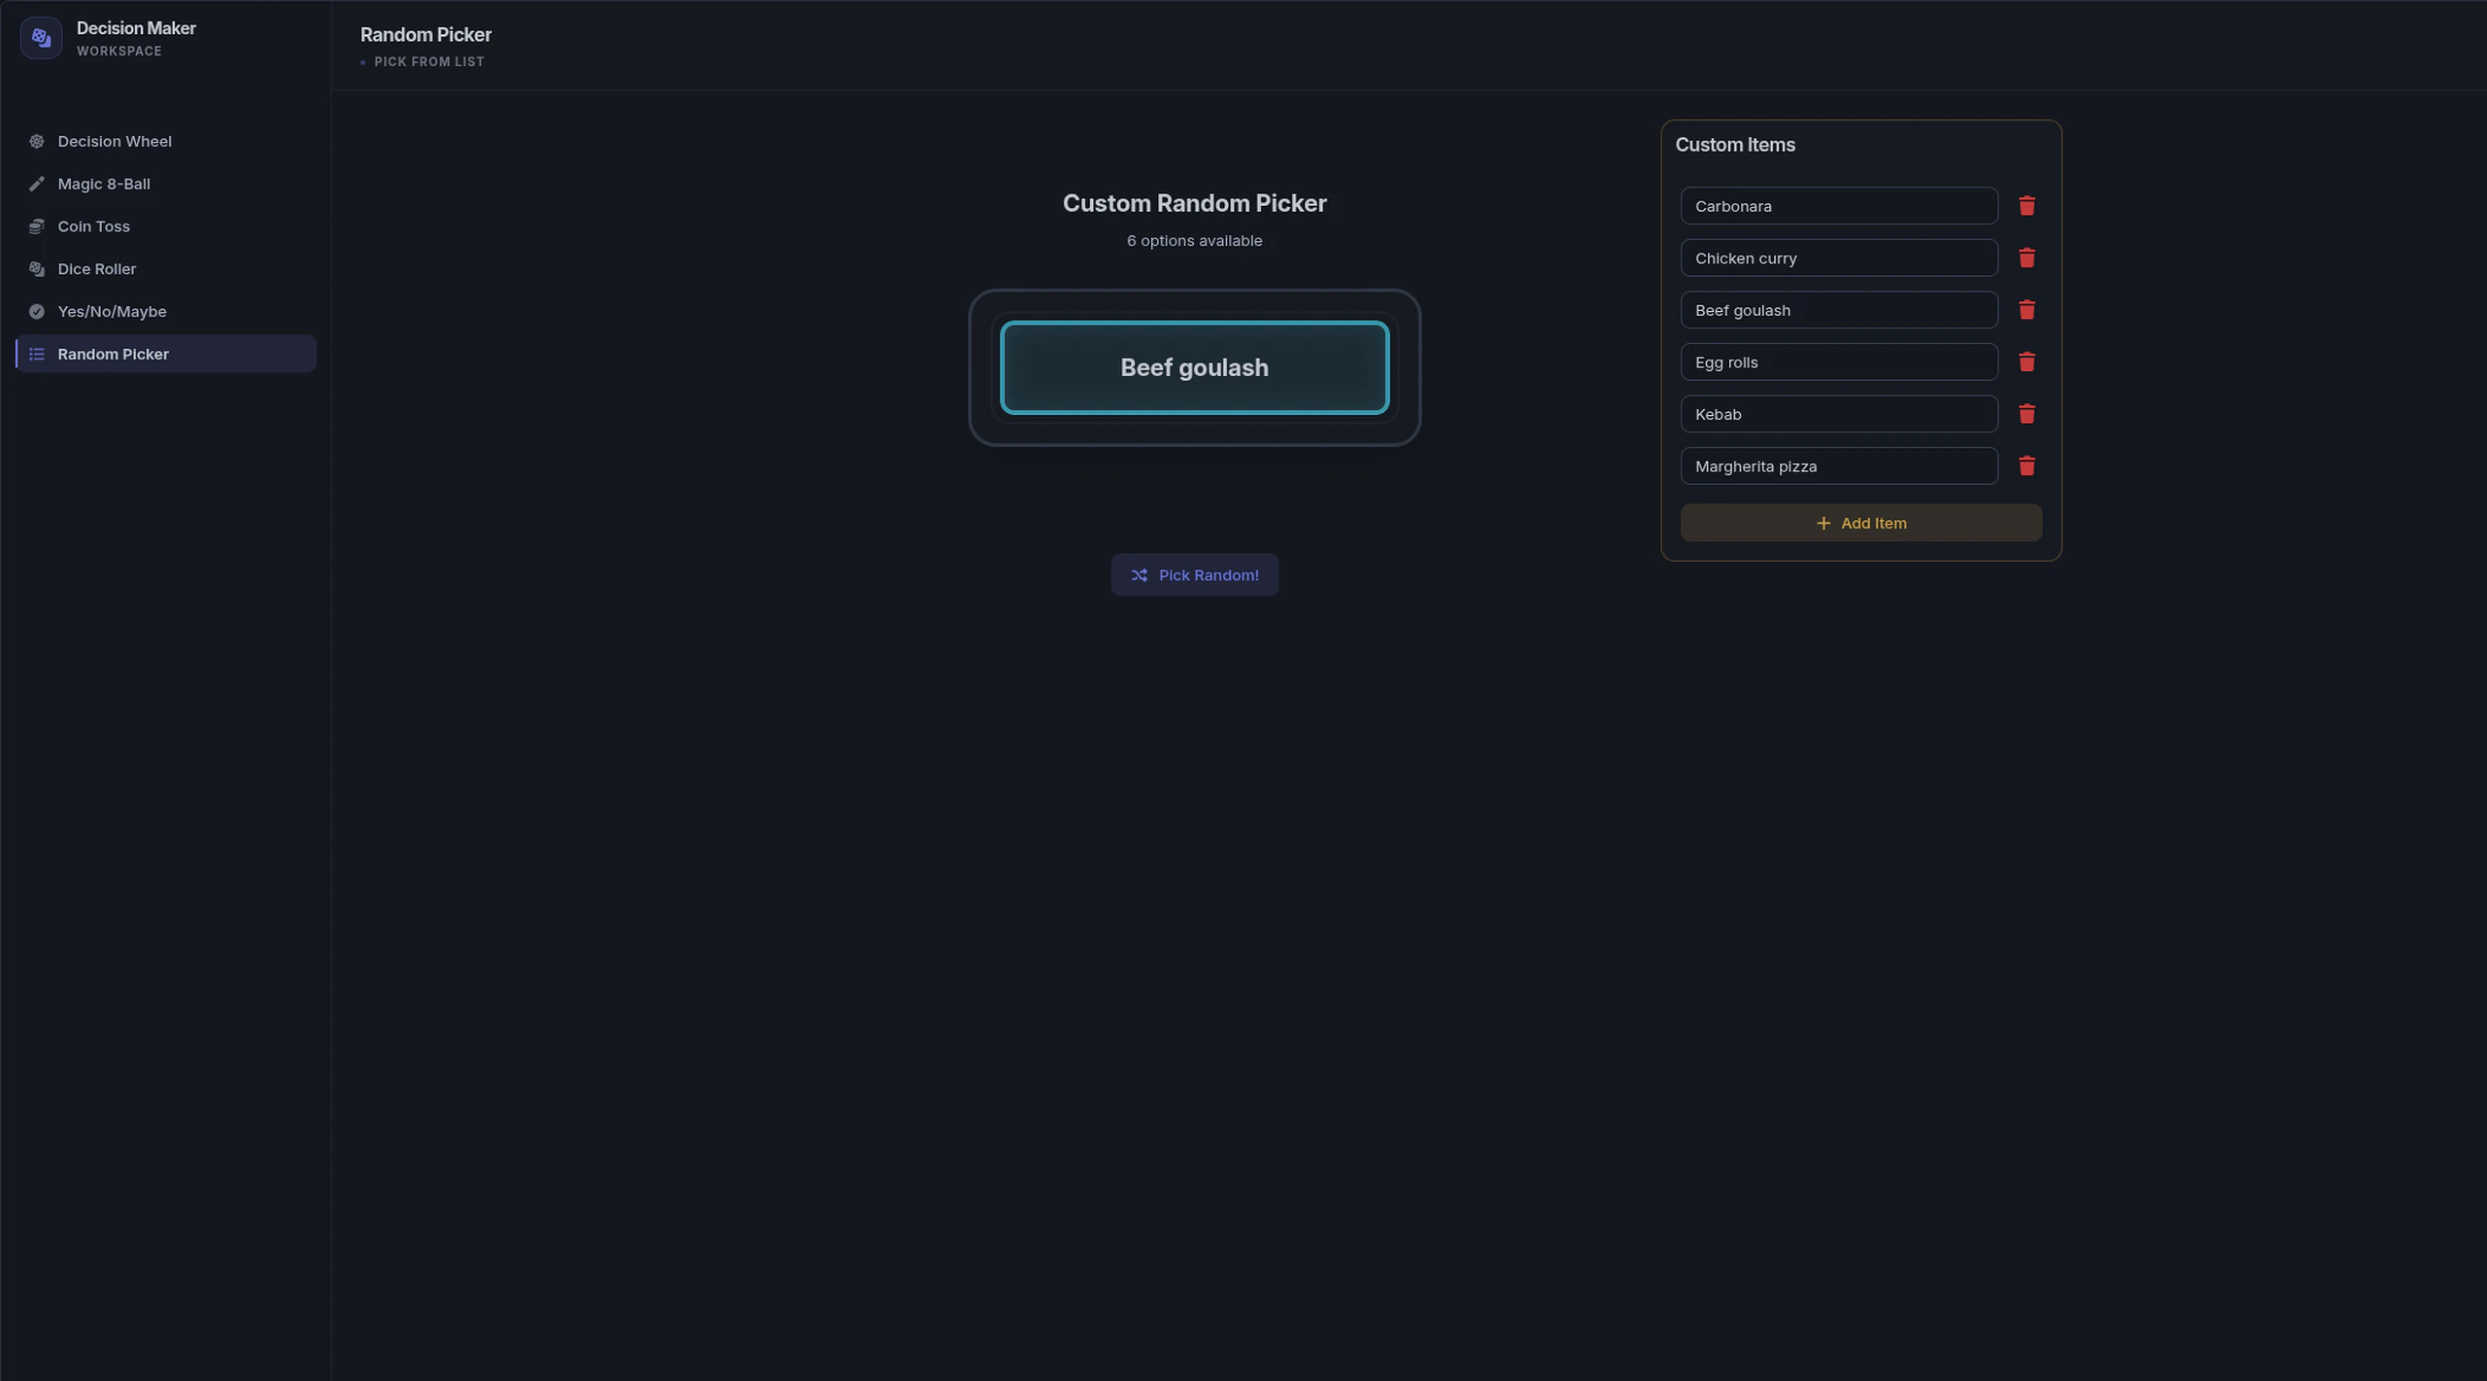The width and height of the screenshot is (2487, 1381).
Task: Edit the Carbonara input field
Action: coord(1839,206)
